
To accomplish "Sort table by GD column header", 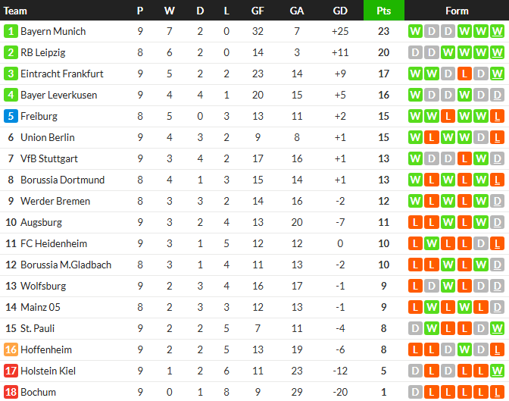I will 340,11.
